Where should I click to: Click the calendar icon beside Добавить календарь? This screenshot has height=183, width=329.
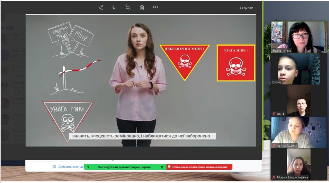pyautogui.click(x=54, y=166)
